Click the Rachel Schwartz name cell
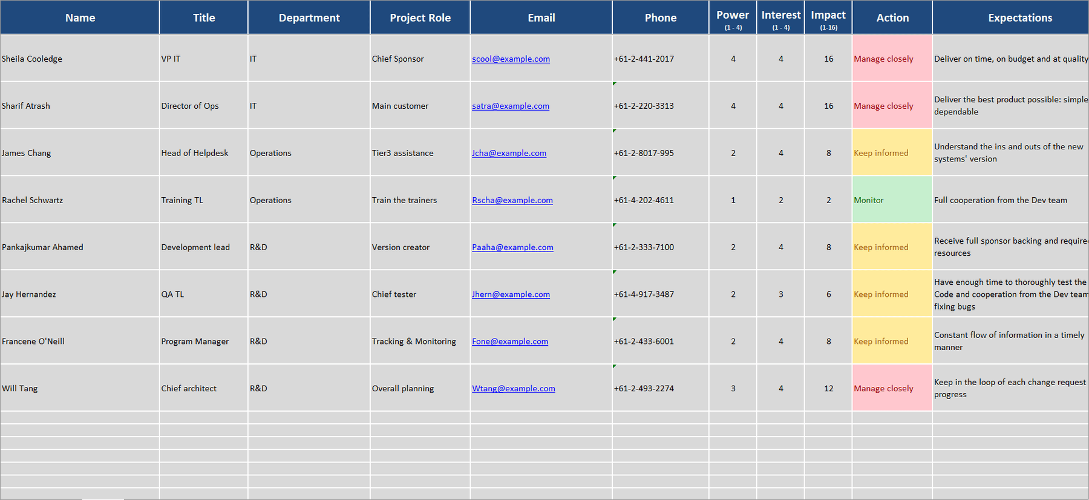 (x=80, y=200)
